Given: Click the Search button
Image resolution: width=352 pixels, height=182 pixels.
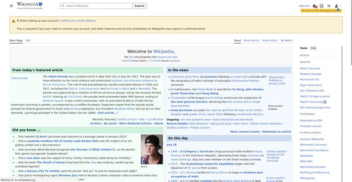Looking at the screenshot, I should [139, 6].
